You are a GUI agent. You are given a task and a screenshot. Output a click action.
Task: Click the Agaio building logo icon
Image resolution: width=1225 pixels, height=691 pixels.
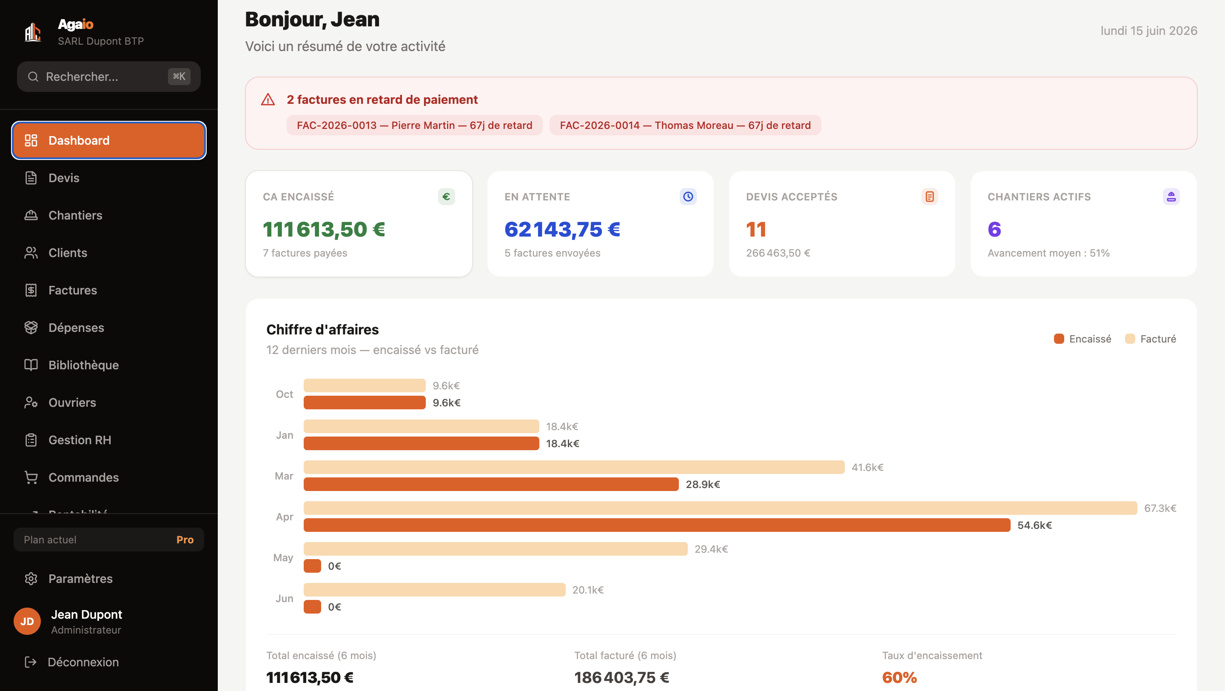click(x=33, y=32)
